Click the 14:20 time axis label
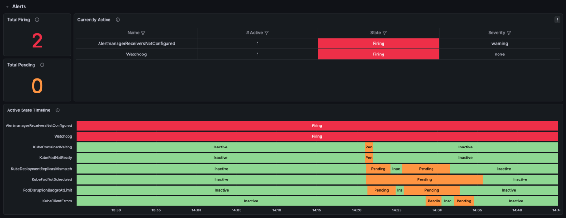The height and width of the screenshot is (218, 566). click(357, 210)
